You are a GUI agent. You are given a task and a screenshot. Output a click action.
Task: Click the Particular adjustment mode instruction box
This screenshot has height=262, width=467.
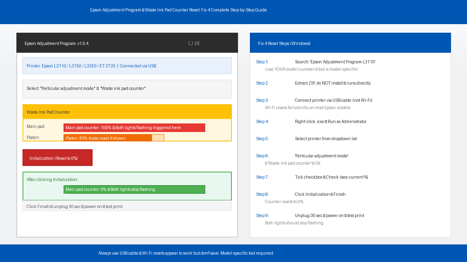[x=127, y=89]
